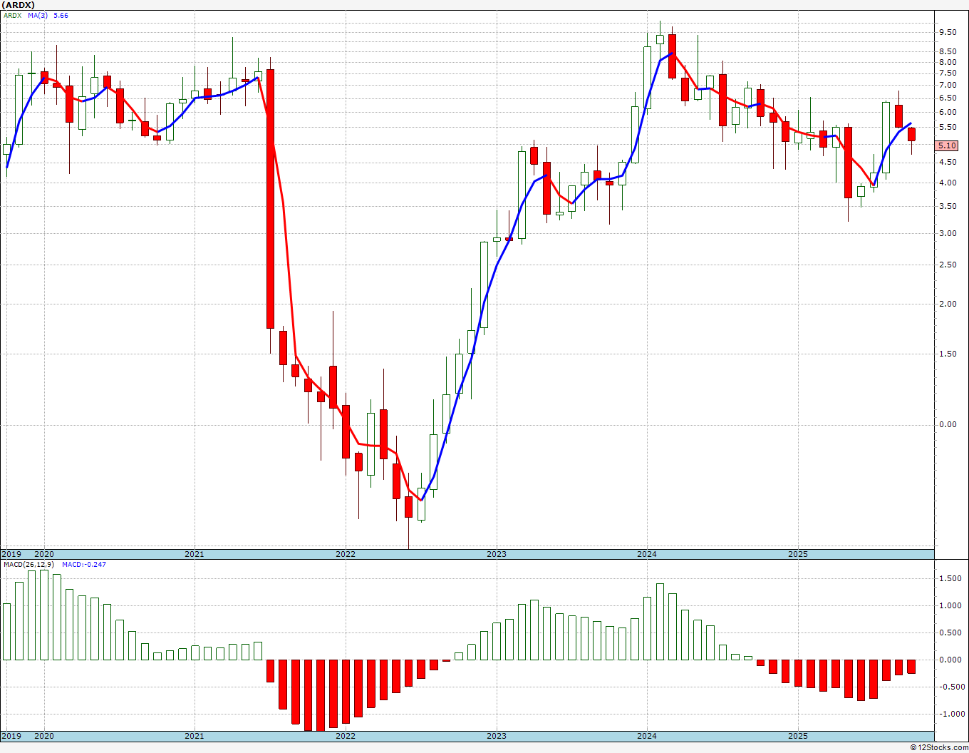969x753 pixels.
Task: Click the 1.500 MACD axis label
Action: pyautogui.click(x=950, y=578)
